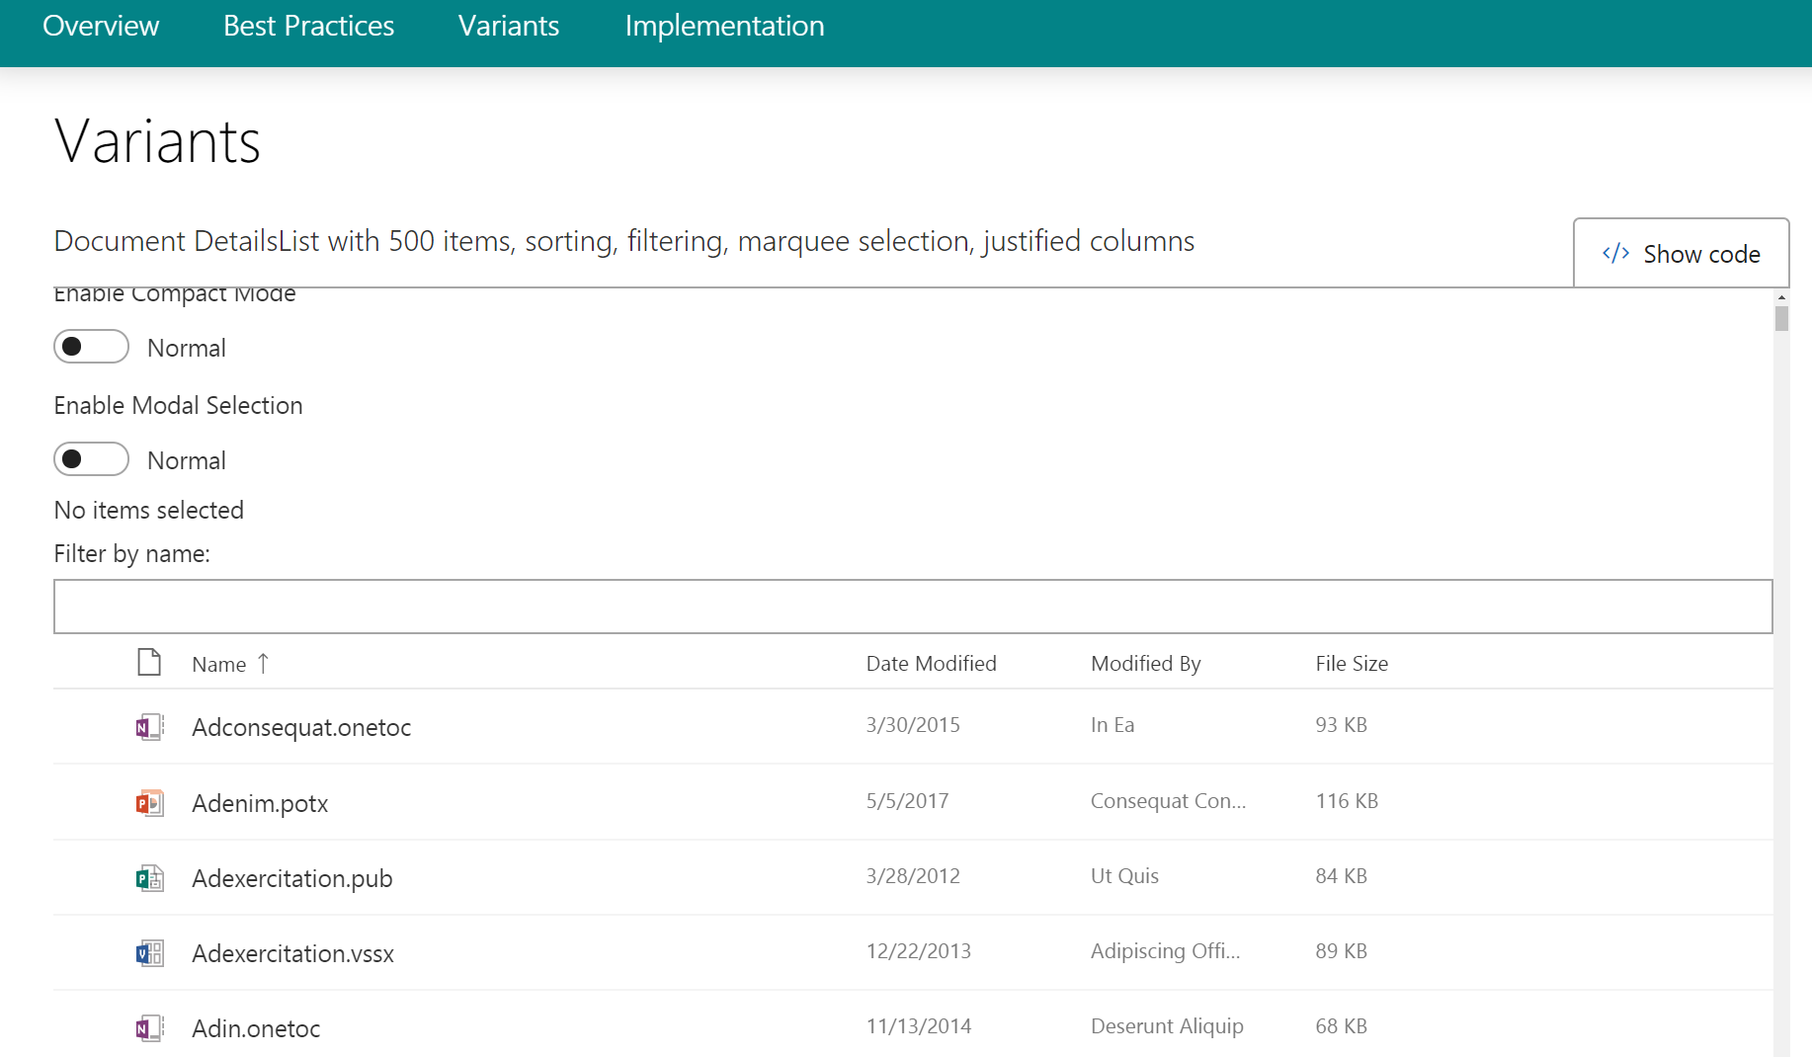The image size is (1812, 1057).
Task: Click the vertical scrollbar thumb
Action: click(1781, 318)
